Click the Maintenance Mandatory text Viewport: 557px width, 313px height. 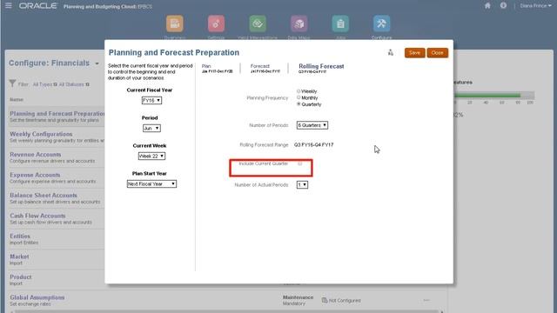(298, 300)
